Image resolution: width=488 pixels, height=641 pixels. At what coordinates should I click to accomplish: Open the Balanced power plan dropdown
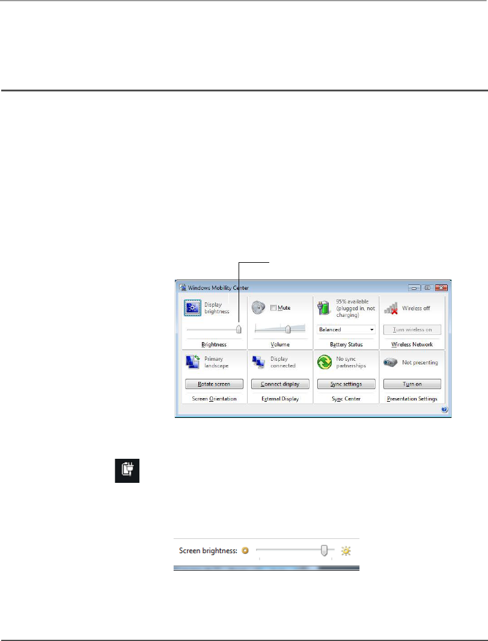[346, 330]
